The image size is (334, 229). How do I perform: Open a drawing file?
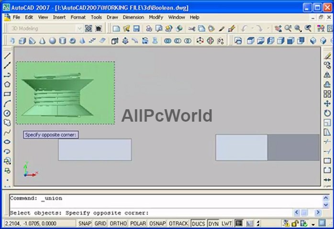pyautogui.click(x=126, y=29)
